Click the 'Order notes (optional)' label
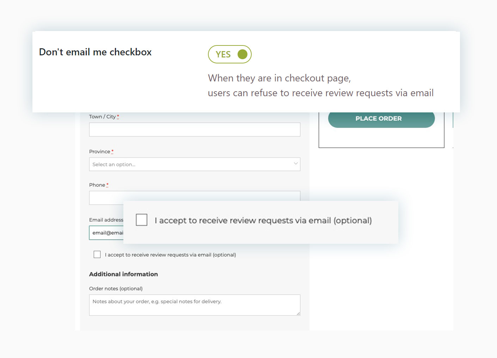Screen dimensions: 497x358 [116, 289]
